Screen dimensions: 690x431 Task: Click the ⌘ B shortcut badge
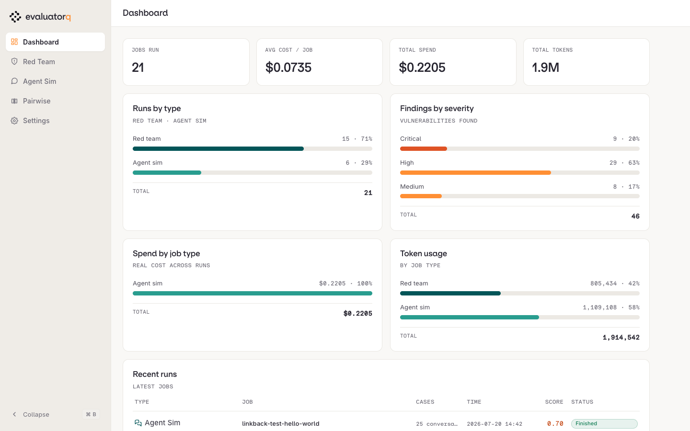[x=91, y=414]
